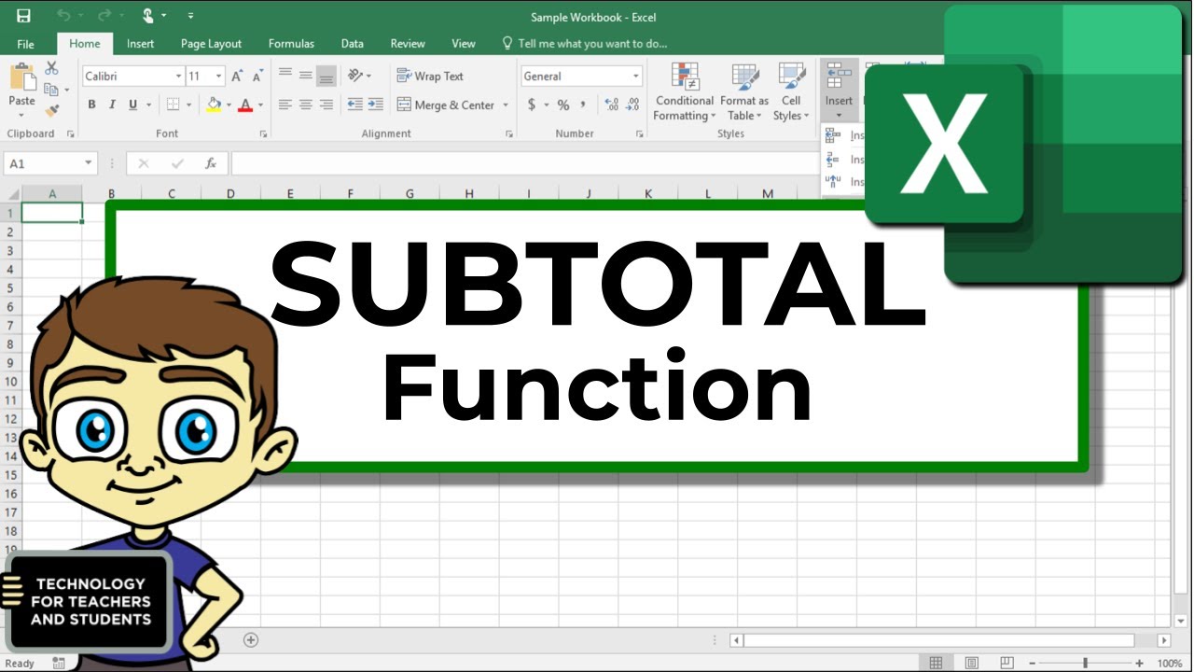Open Conditional Formatting menu
The image size is (1194, 672).
[685, 92]
